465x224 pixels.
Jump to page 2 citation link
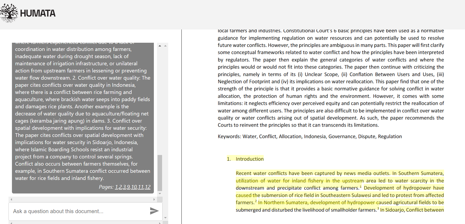[120, 187]
